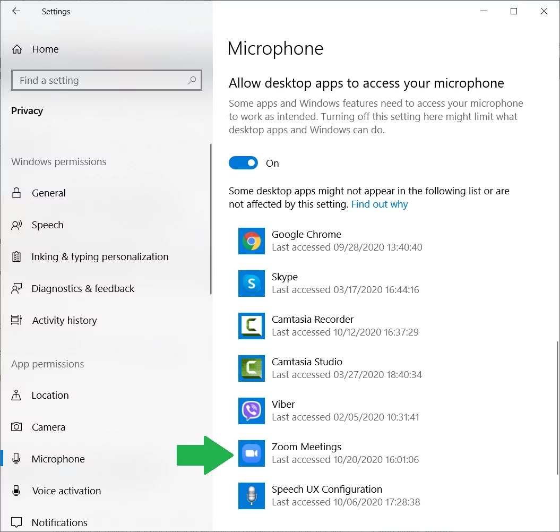Viewport: 560px width, 532px height.
Task: Click 'Speech UX Configuration' name
Action: click(327, 489)
